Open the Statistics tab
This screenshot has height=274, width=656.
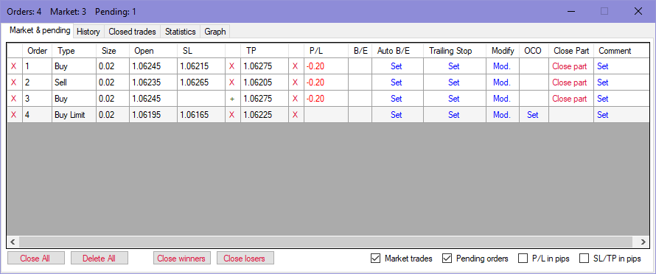pos(181,32)
